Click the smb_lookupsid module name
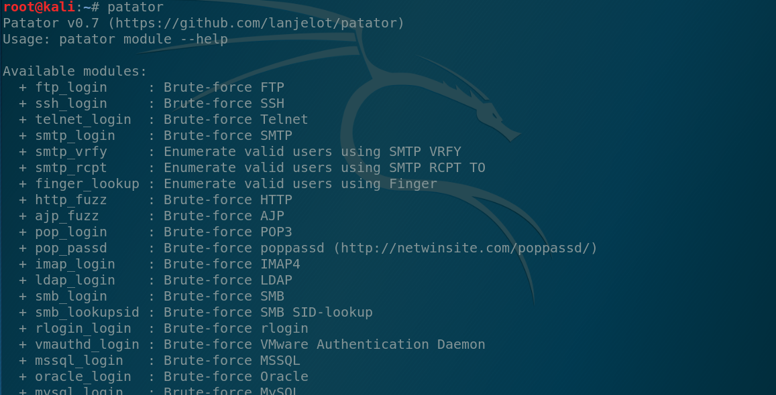The width and height of the screenshot is (776, 395). (x=87, y=313)
